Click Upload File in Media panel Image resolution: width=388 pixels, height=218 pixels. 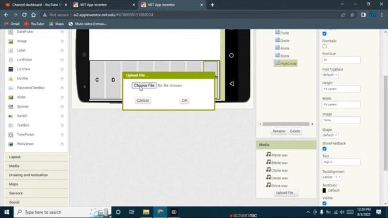point(286,193)
